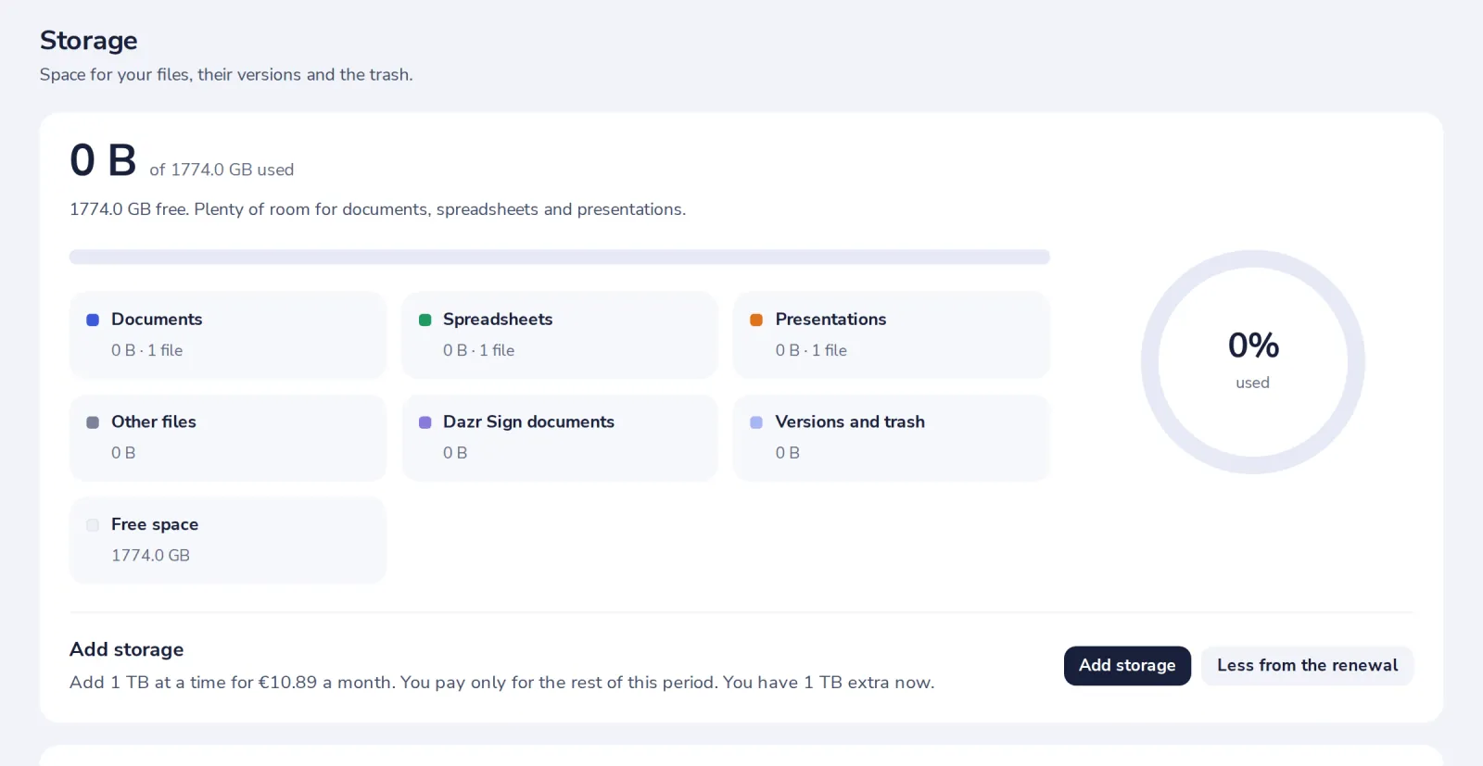Click the large 0 B usage figure
1483x766 pixels.
coord(103,160)
